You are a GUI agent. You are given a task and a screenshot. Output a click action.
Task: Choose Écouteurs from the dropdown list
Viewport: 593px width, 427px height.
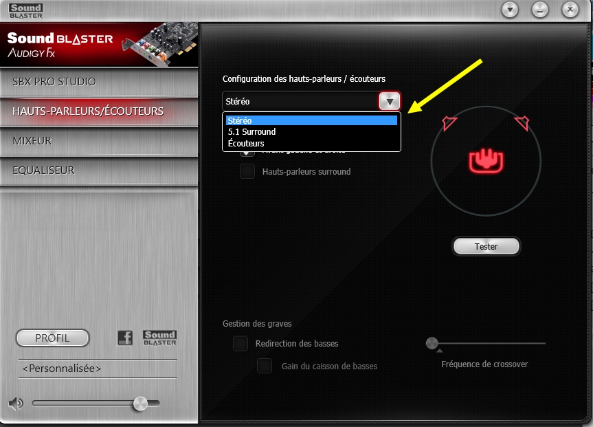[312, 144]
